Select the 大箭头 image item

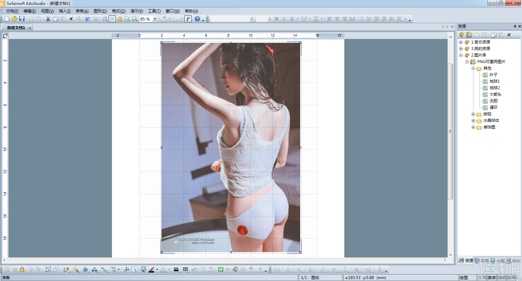pyautogui.click(x=495, y=94)
